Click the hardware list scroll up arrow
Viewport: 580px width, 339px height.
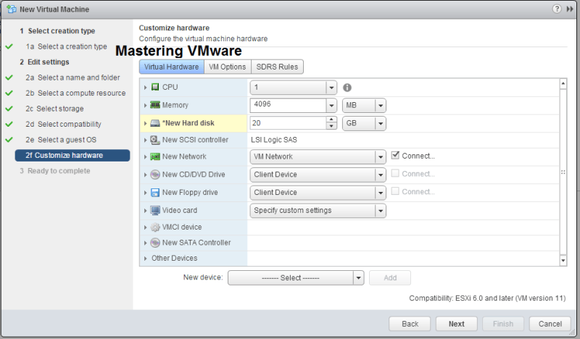(563, 83)
